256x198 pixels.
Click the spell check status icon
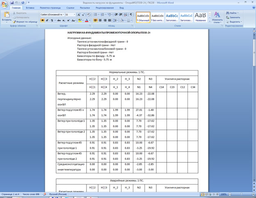[x=44, y=194]
